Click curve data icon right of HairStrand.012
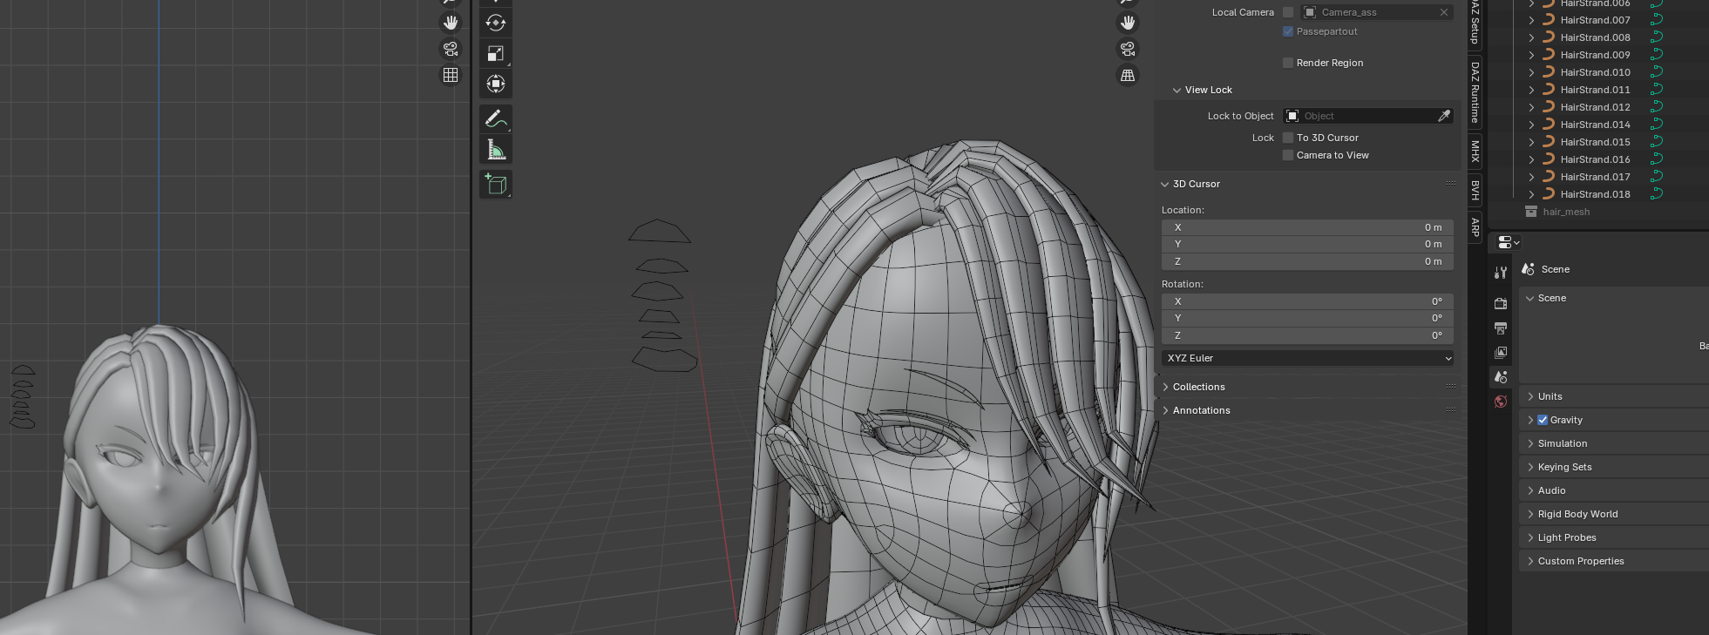Viewport: 1709px width, 635px height. point(1657,107)
